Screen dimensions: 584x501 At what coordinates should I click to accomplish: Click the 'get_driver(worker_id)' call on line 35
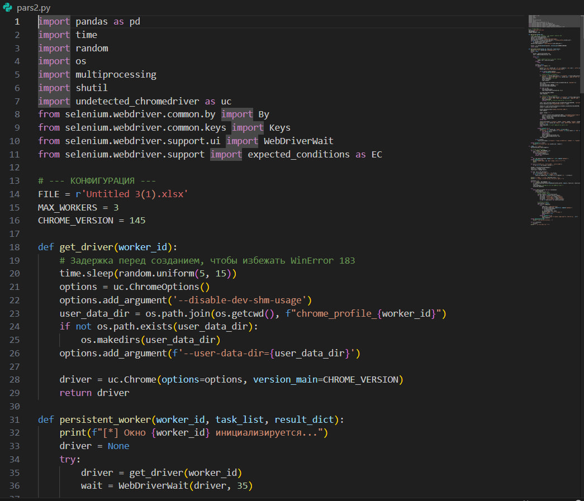(x=186, y=473)
